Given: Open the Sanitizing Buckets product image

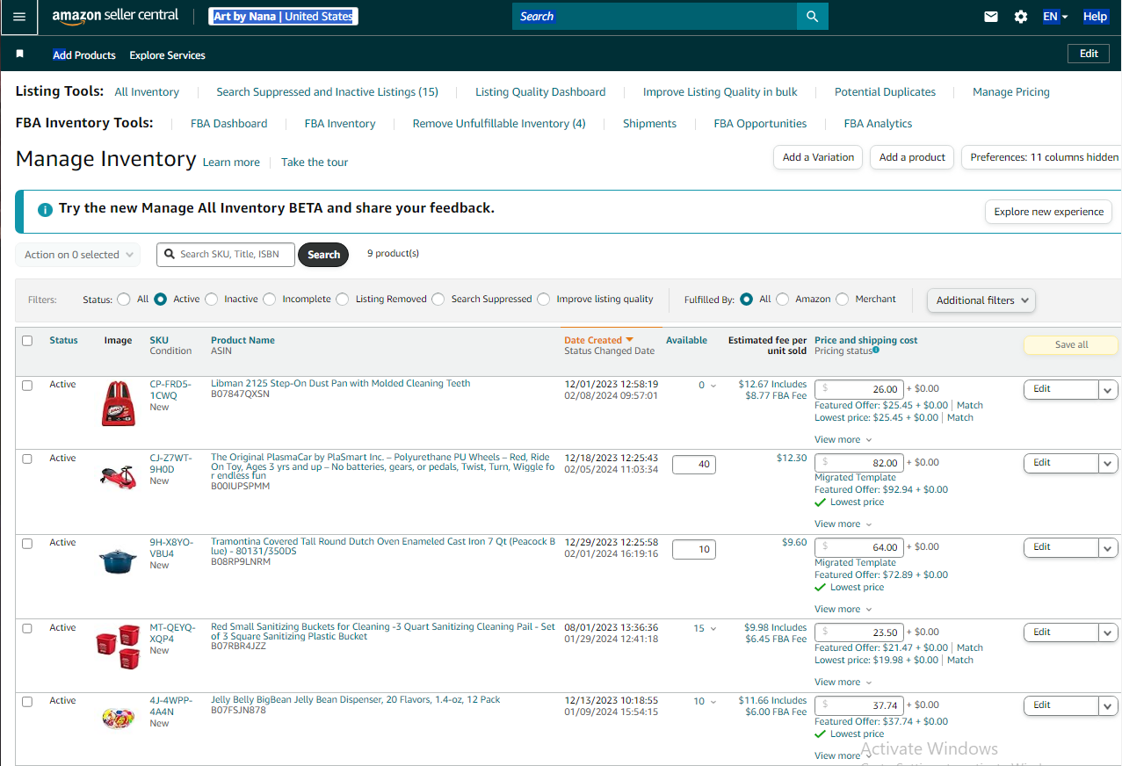Looking at the screenshot, I should pyautogui.click(x=118, y=646).
